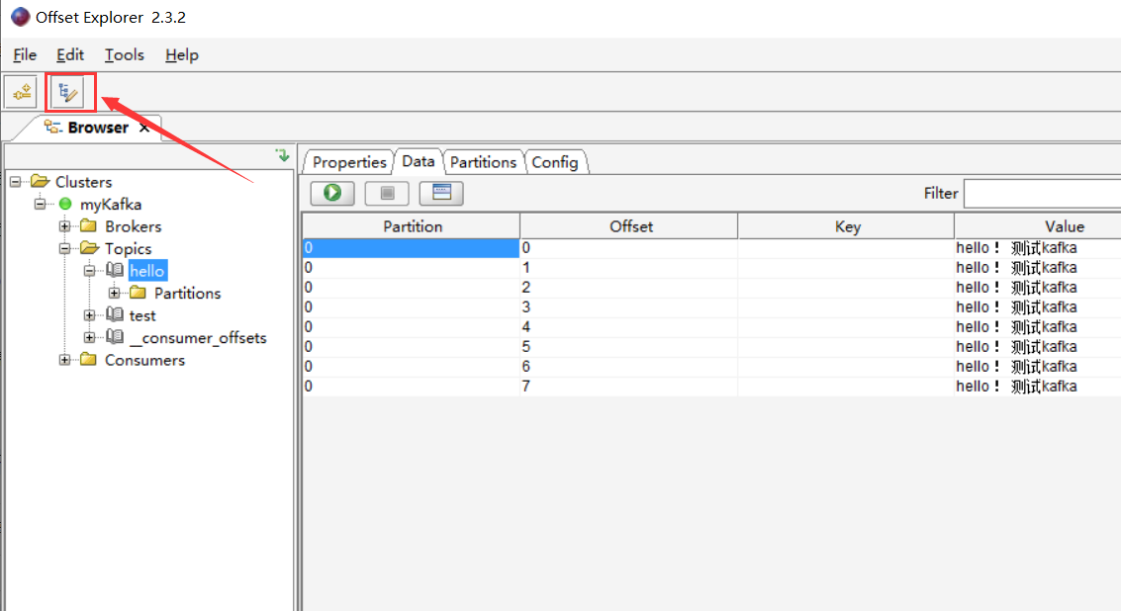Viewport: 1121px width, 611px height.
Task: Click the message detail view icon button
Action: (x=441, y=193)
